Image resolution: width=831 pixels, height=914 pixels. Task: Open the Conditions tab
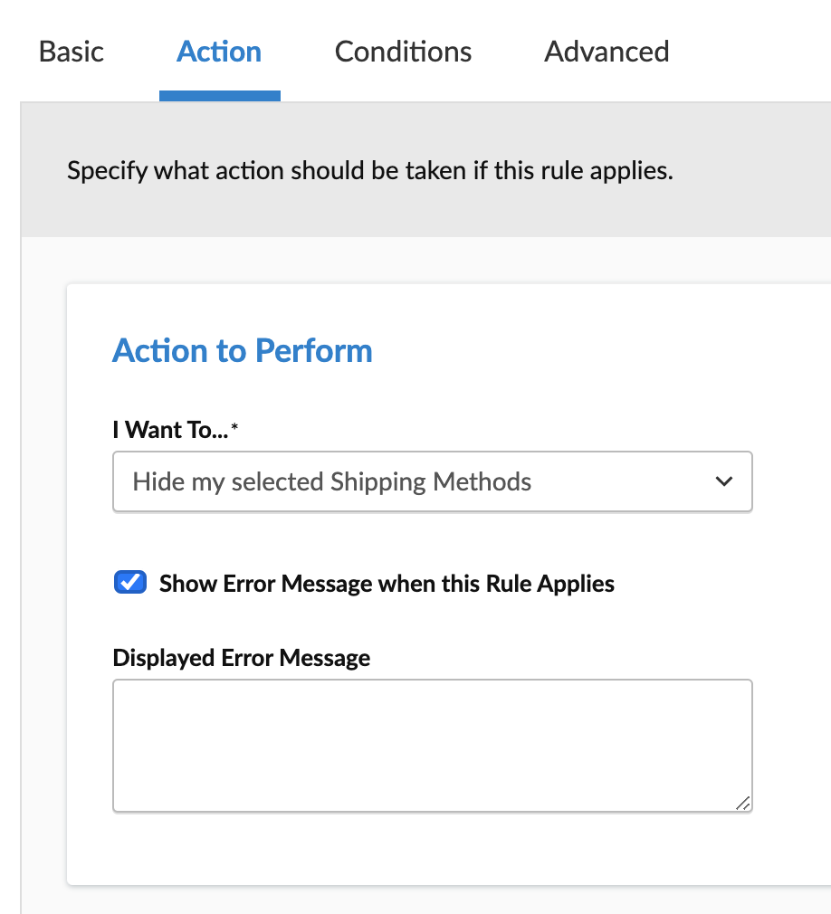coord(403,52)
